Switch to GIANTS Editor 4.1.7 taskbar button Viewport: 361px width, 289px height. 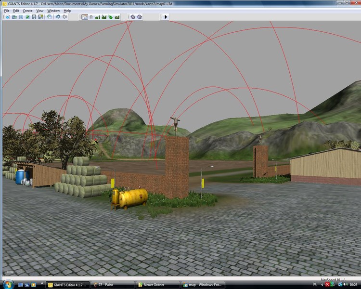(67, 285)
